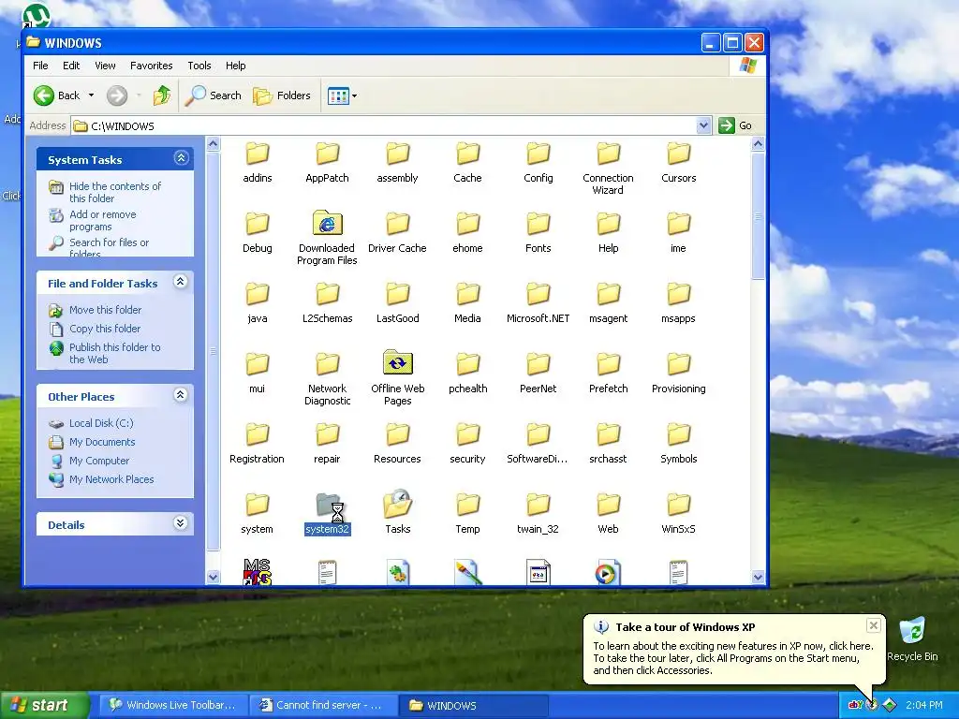Select the Media folder

click(x=468, y=302)
